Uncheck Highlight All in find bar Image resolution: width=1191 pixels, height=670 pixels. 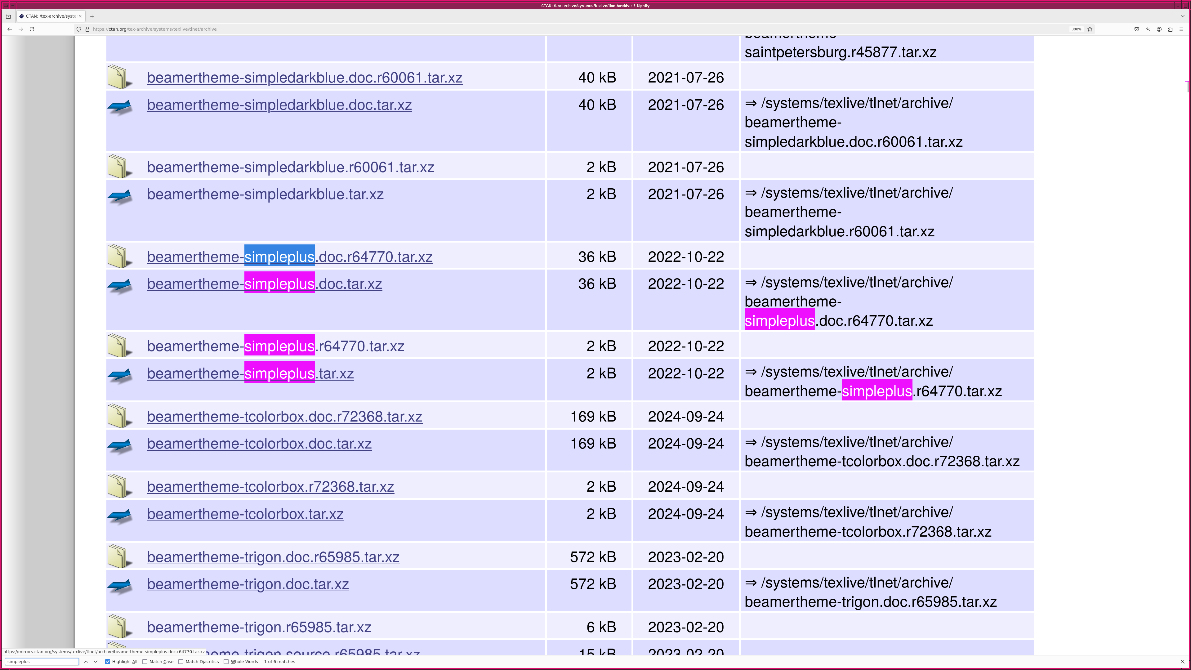click(108, 662)
